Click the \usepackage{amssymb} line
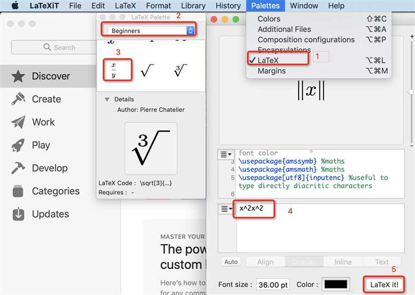Viewport: 415px width, 295px height. pos(291,161)
